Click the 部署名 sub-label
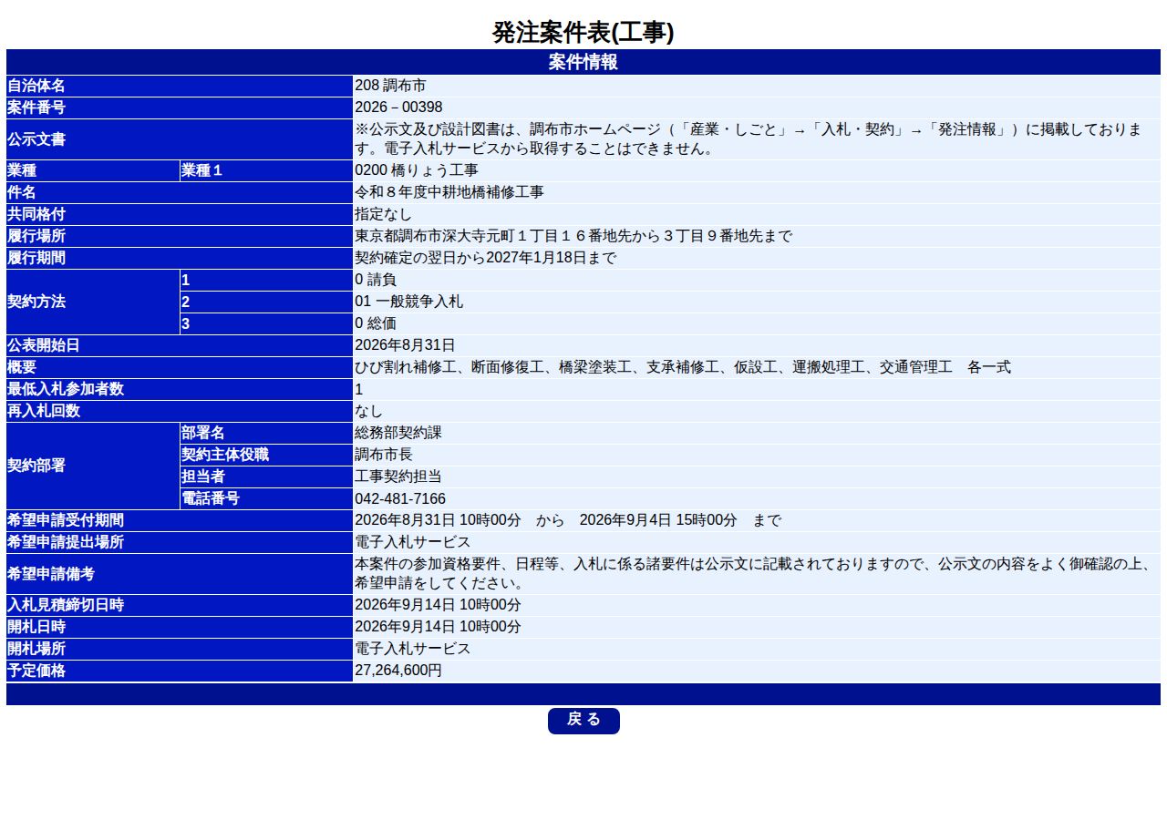 pos(266,433)
